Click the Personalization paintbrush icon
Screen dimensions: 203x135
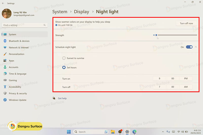point(5,54)
